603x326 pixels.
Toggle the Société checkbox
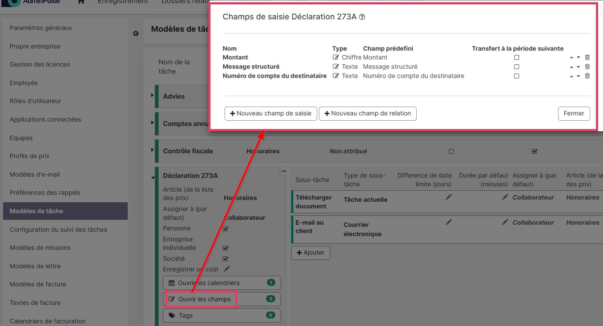coord(226,259)
